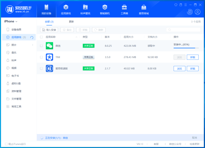Image resolution: width=205 pixels, height=148 pixels.
Task: Check the 微信 row checkbox
Action: coord(41,46)
